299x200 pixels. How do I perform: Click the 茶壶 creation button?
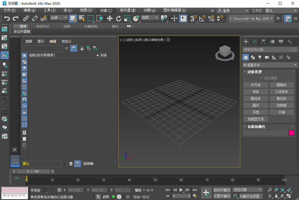point(256,112)
